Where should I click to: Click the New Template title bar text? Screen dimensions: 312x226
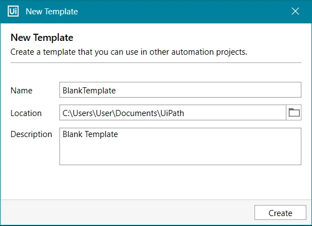[x=52, y=12]
